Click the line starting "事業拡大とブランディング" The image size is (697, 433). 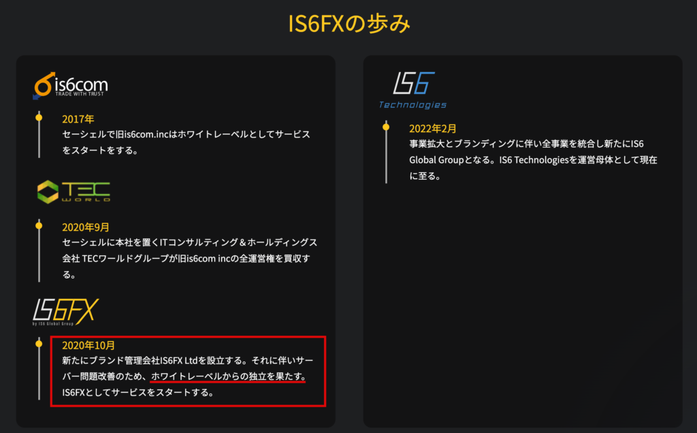pos(526,144)
